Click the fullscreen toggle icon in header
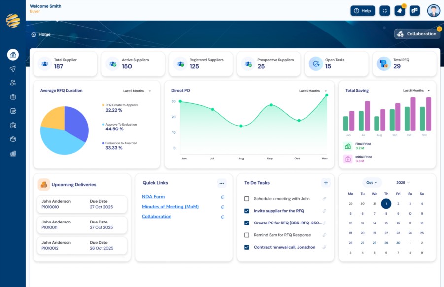This screenshot has height=287, width=444. [384, 11]
